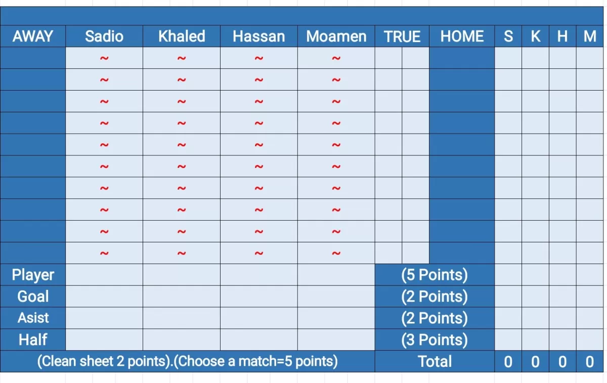Click the Clean sheet rules text cell
Viewport: 607px width, 383px height.
tap(188, 361)
